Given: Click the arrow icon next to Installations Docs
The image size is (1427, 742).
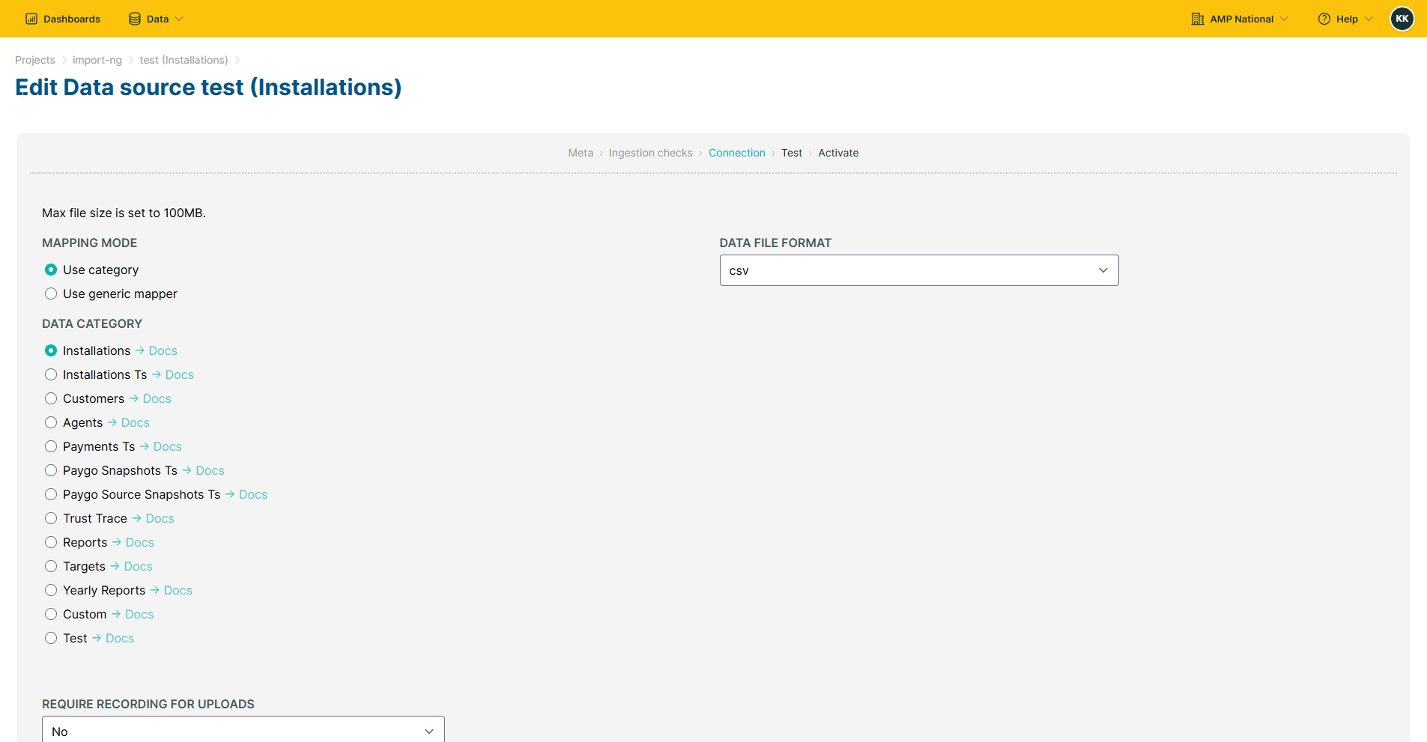Looking at the screenshot, I should point(140,350).
